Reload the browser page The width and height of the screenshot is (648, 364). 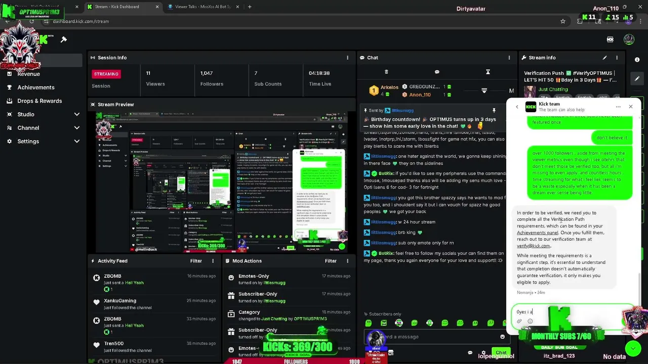point(31,21)
